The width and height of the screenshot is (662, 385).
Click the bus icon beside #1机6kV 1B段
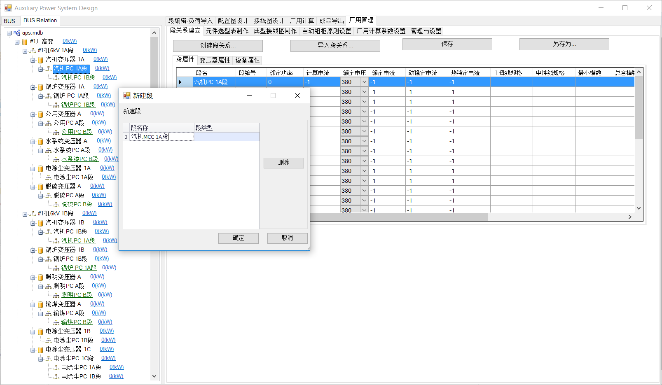click(33, 214)
